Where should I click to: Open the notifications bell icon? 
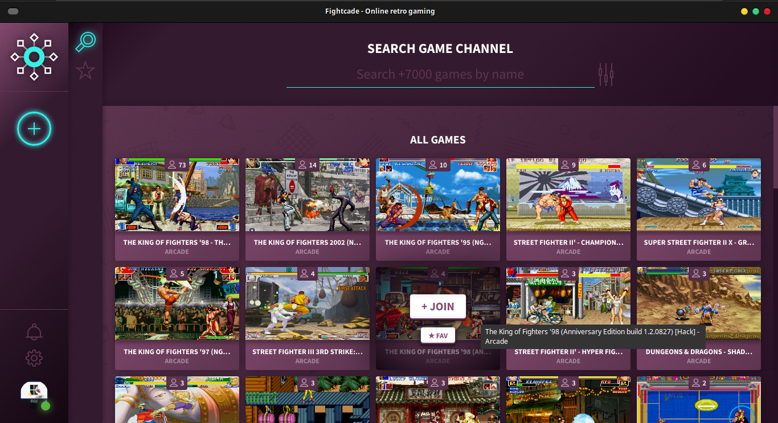pyautogui.click(x=34, y=332)
